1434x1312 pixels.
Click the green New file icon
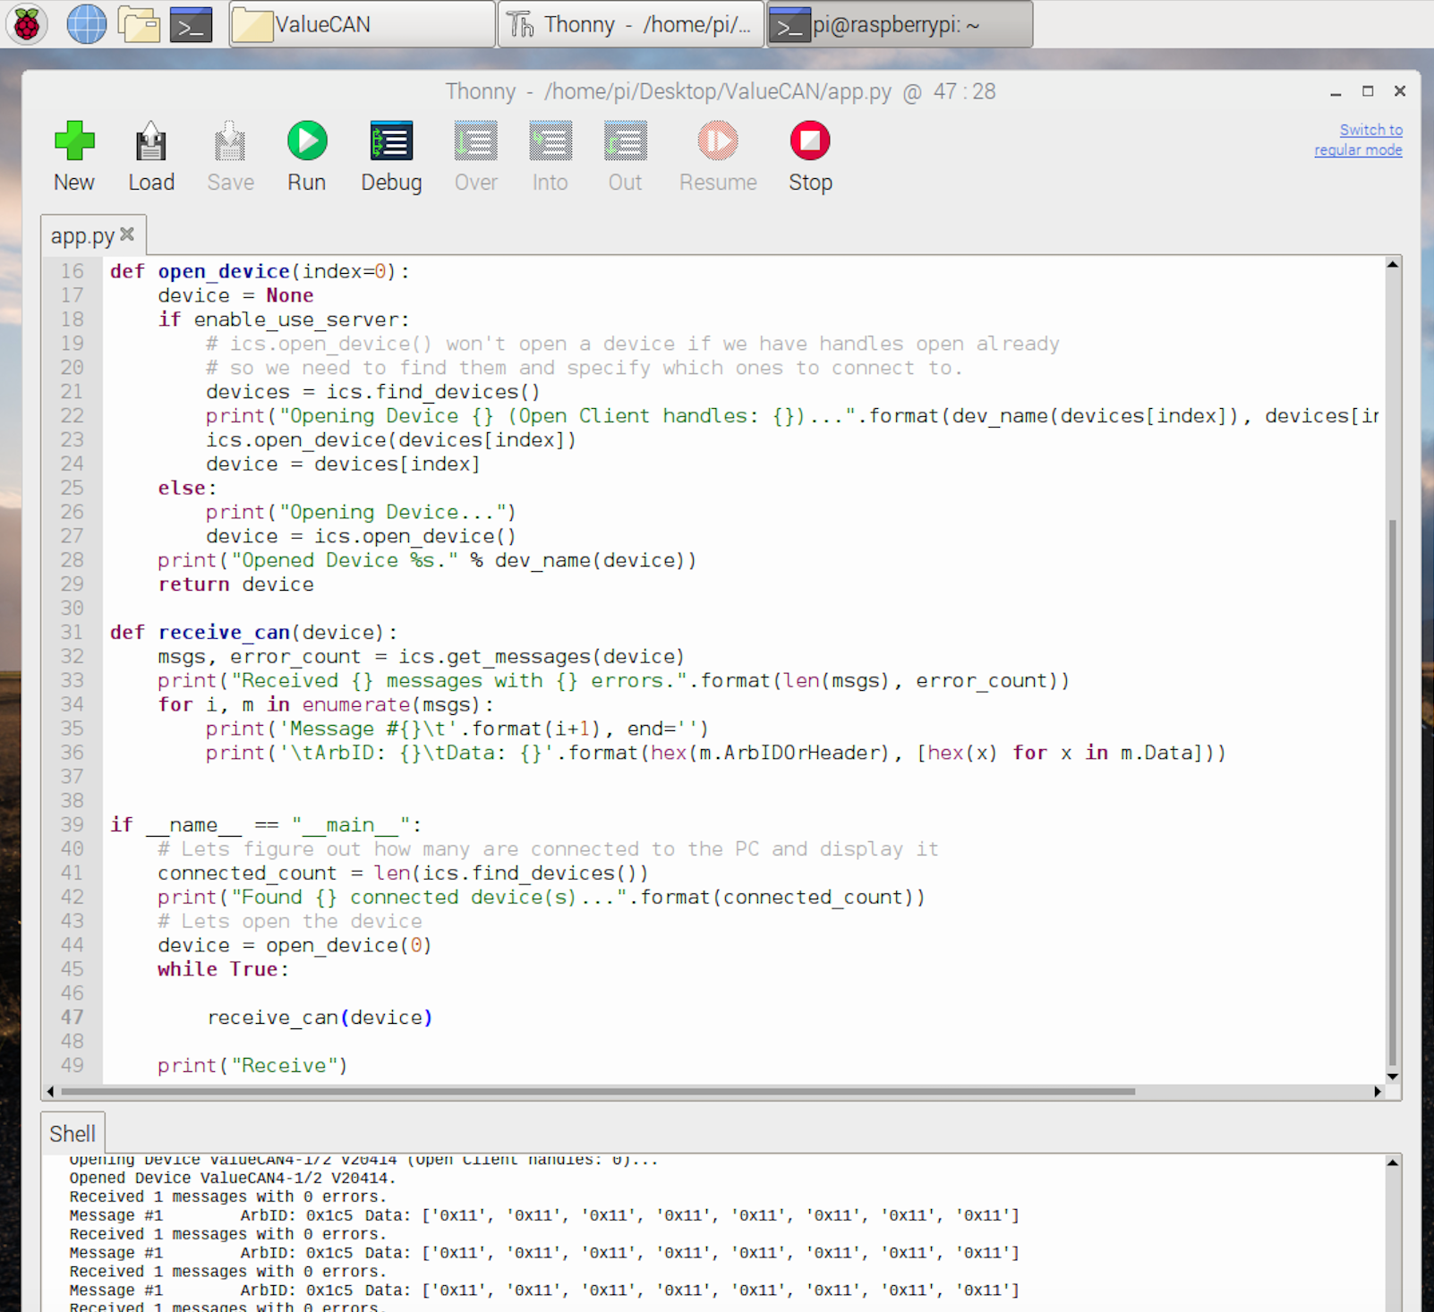pos(74,141)
